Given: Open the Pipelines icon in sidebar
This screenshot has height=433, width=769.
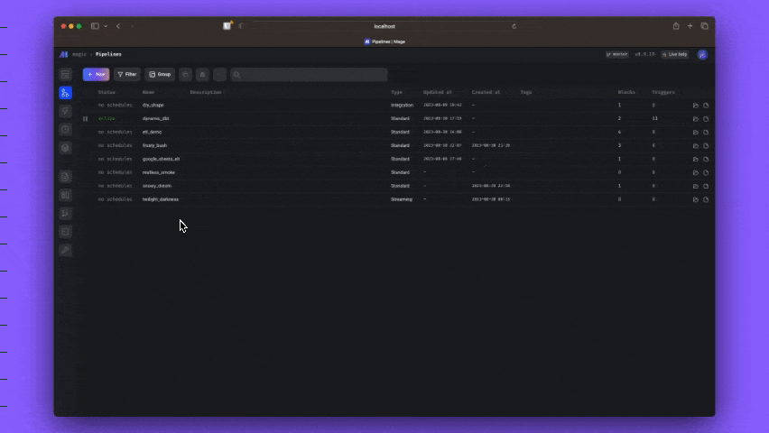Looking at the screenshot, I should (x=65, y=93).
